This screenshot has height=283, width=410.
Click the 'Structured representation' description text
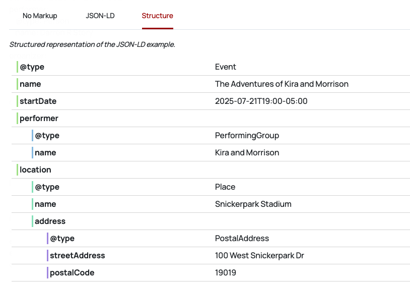[x=92, y=44]
